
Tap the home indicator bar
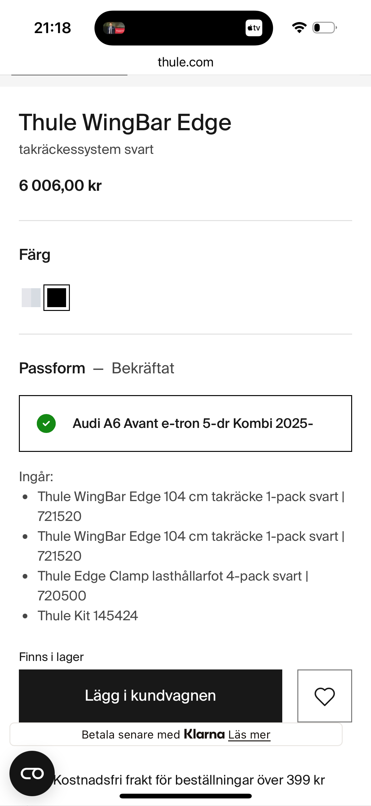click(x=185, y=796)
